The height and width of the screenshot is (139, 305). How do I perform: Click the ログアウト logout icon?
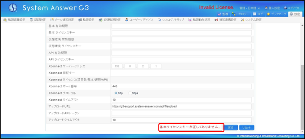(285, 7)
